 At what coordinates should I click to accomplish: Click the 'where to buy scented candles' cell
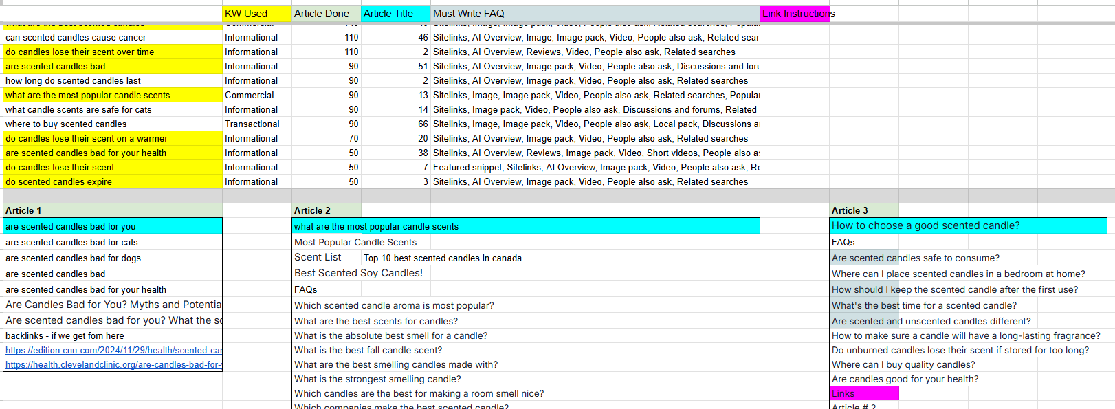(113, 124)
